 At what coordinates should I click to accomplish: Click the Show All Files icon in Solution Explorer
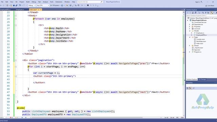(x=208, y=13)
